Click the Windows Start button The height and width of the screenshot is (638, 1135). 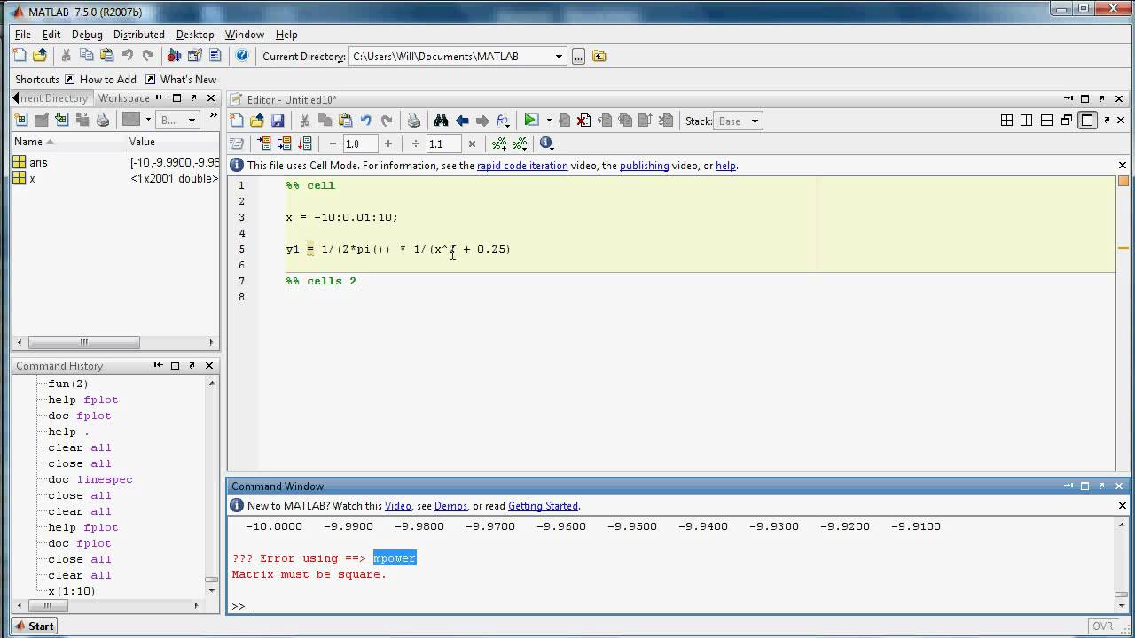34,626
